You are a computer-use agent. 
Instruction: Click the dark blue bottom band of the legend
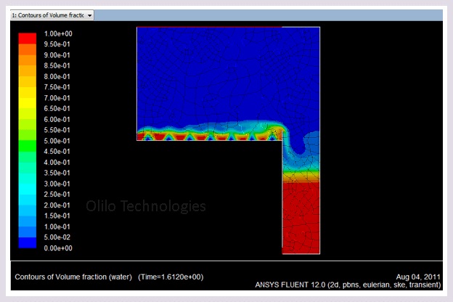tap(28, 242)
